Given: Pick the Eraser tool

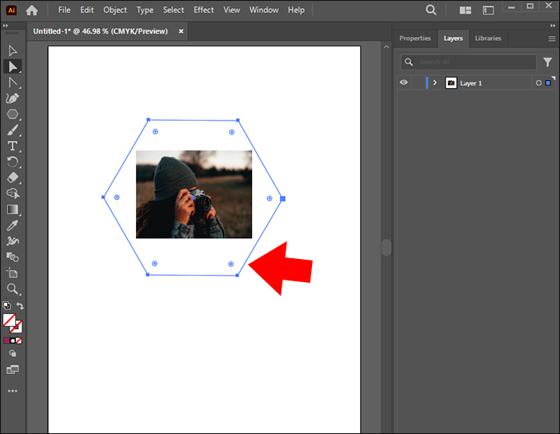Looking at the screenshot, I should (13, 177).
